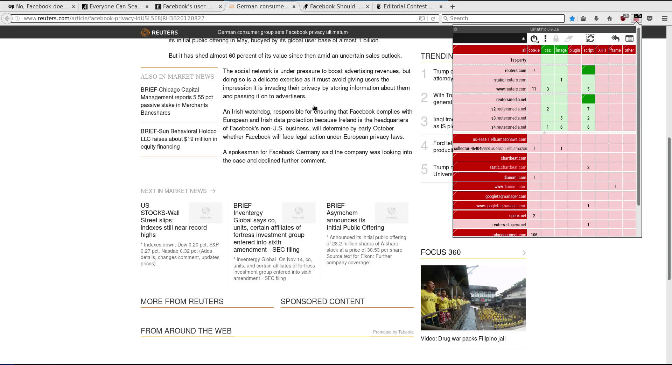The image size is (672, 365).
Task: Click the uBlock Origin shield icon
Action: [x=623, y=19]
